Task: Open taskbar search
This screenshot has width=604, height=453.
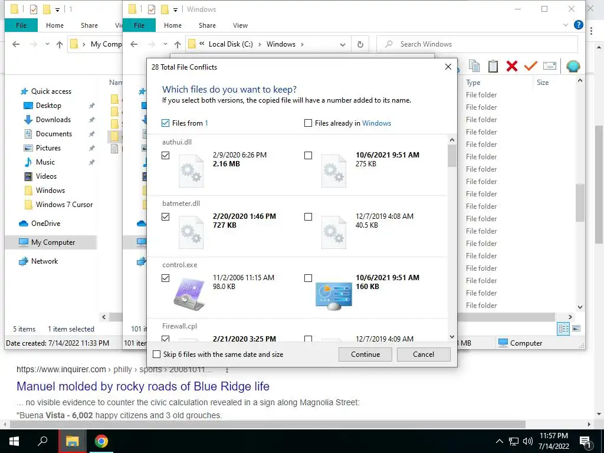Action: pos(42,441)
